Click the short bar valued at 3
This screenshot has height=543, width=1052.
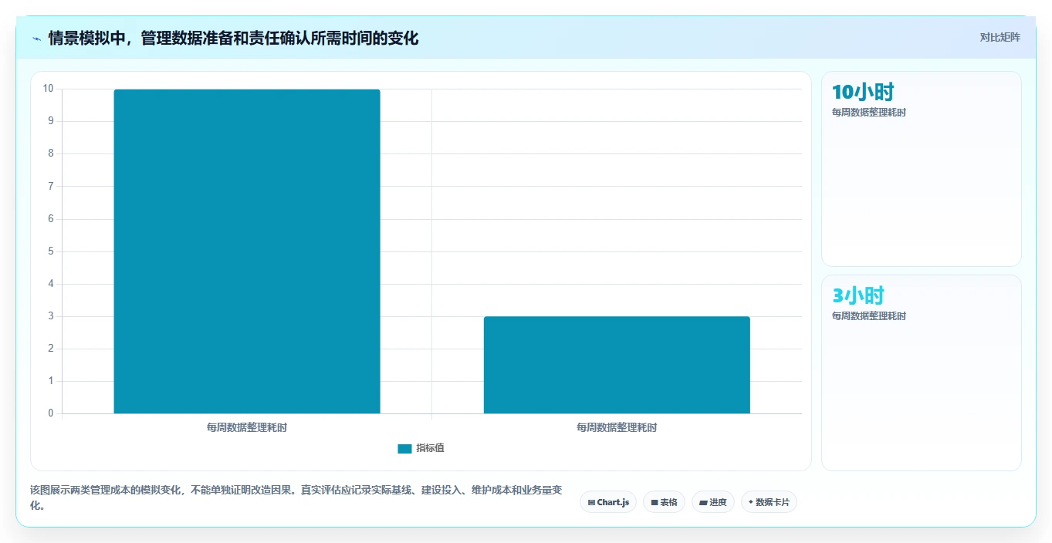click(617, 365)
